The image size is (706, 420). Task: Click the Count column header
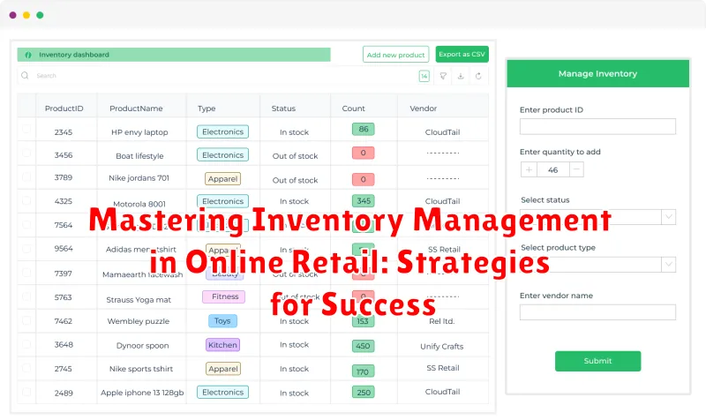click(354, 109)
